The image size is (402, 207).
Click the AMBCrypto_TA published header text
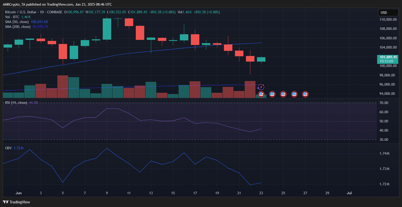[x=57, y=4]
